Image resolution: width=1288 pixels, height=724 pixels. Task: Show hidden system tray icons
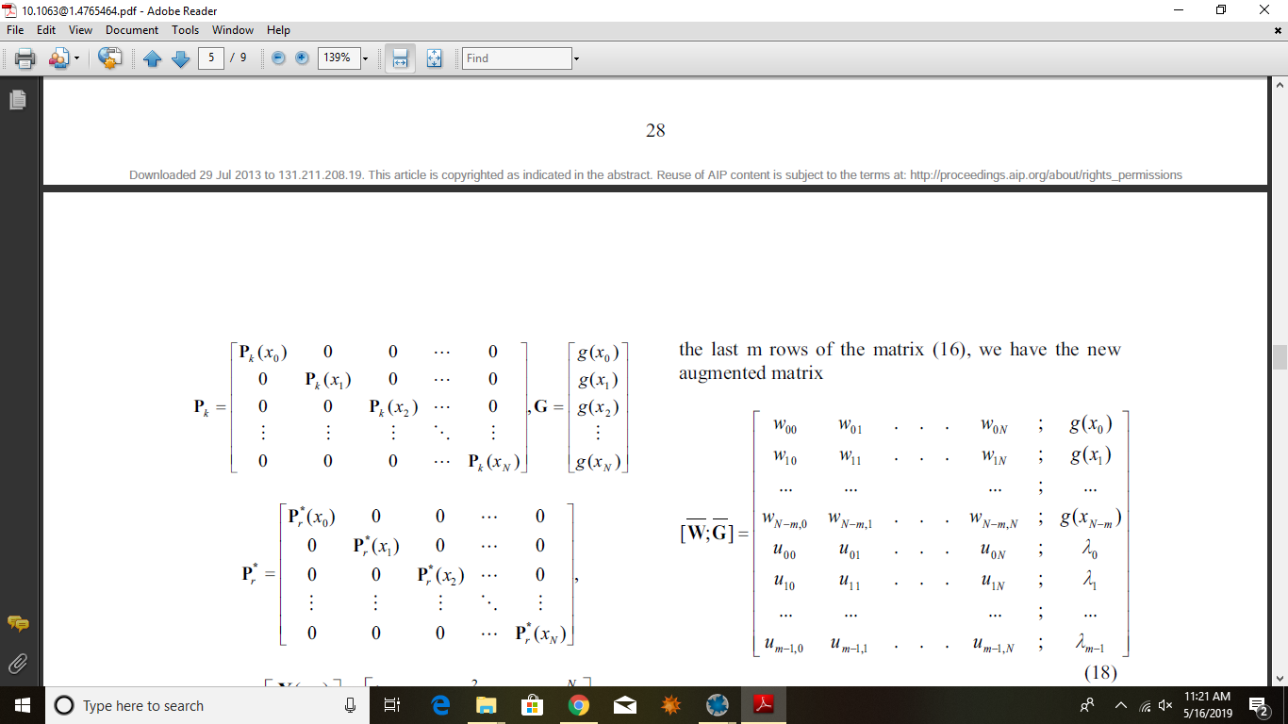click(1121, 705)
